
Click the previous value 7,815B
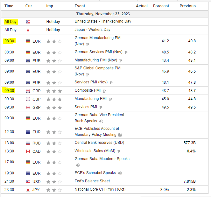(190, 181)
